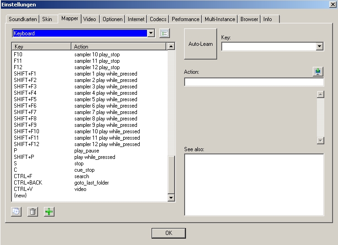Delete mapping with the trash can icon
338x245 pixels.
coord(33,212)
